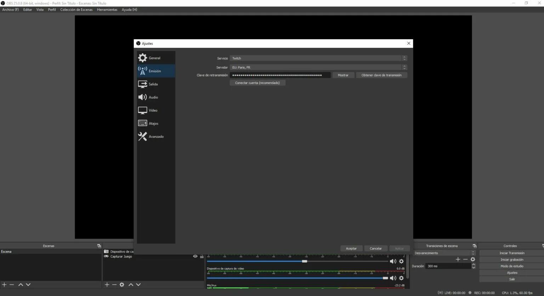This screenshot has width=544, height=296.
Task: Click volume slider of Dispositivo de captura de vídeo
Action: (x=297, y=278)
